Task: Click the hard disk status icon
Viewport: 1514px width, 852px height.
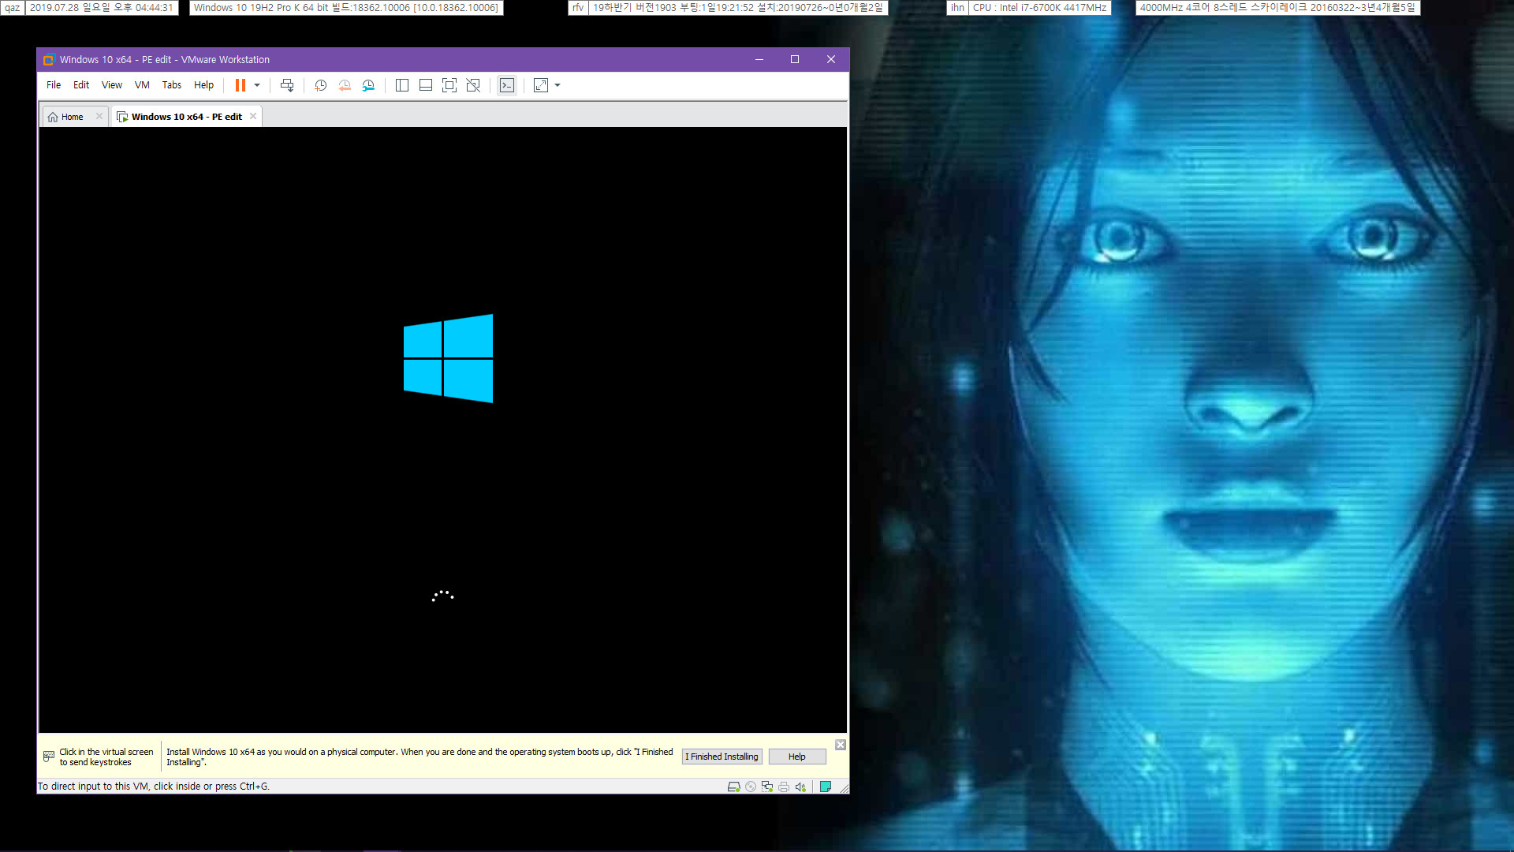Action: (x=733, y=787)
